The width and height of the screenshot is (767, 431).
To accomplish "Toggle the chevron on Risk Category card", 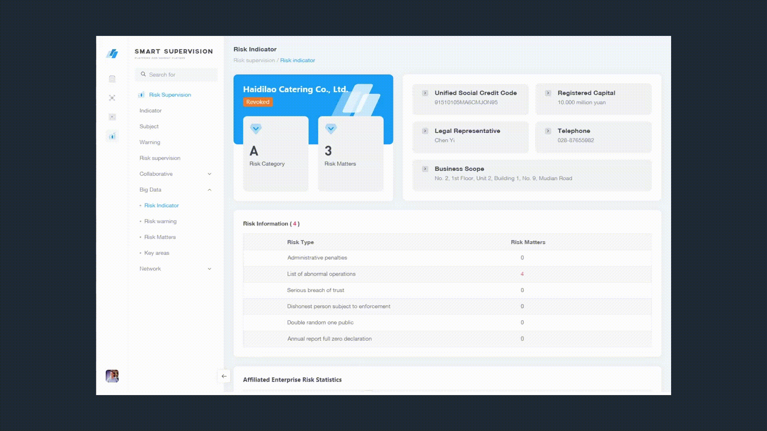I will tap(256, 129).
